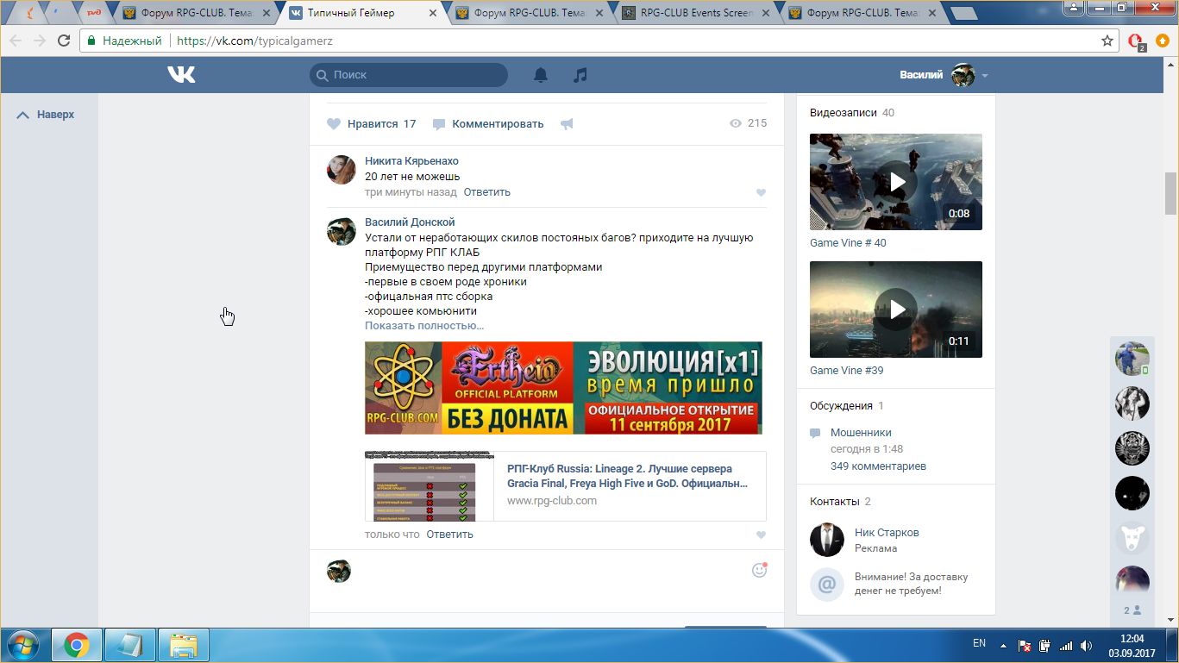Open Василий profile dropdown menu
Screen dimensions: 1179x663
click(985, 76)
